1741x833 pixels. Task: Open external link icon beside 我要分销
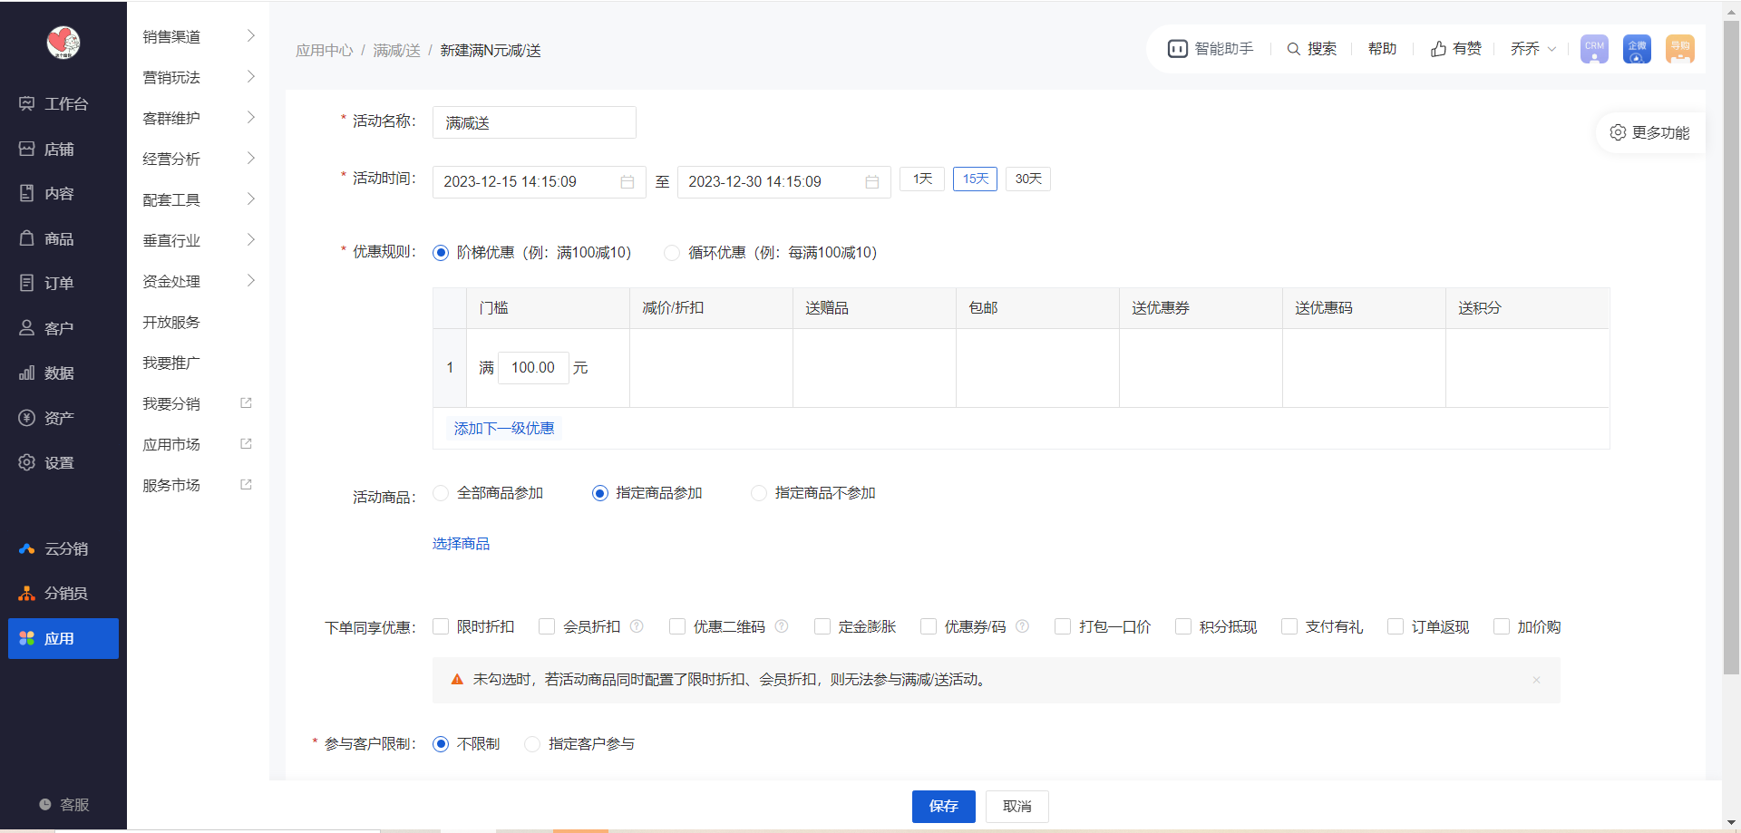pos(246,402)
